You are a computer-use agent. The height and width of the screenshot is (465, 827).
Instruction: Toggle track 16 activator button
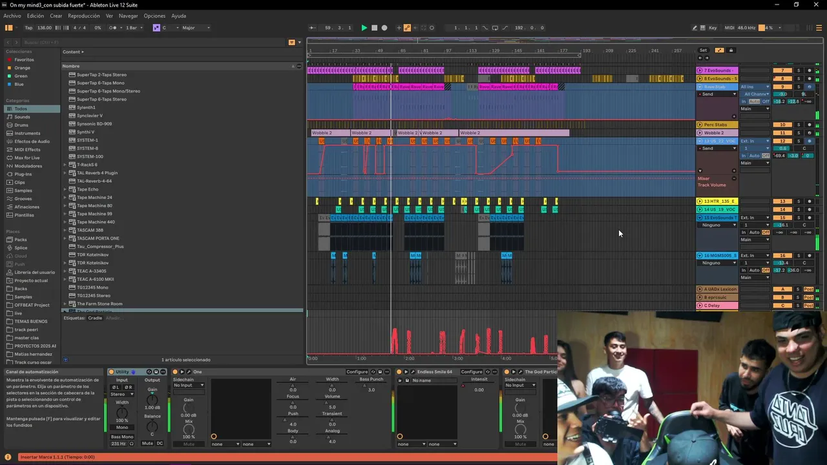coord(782,256)
